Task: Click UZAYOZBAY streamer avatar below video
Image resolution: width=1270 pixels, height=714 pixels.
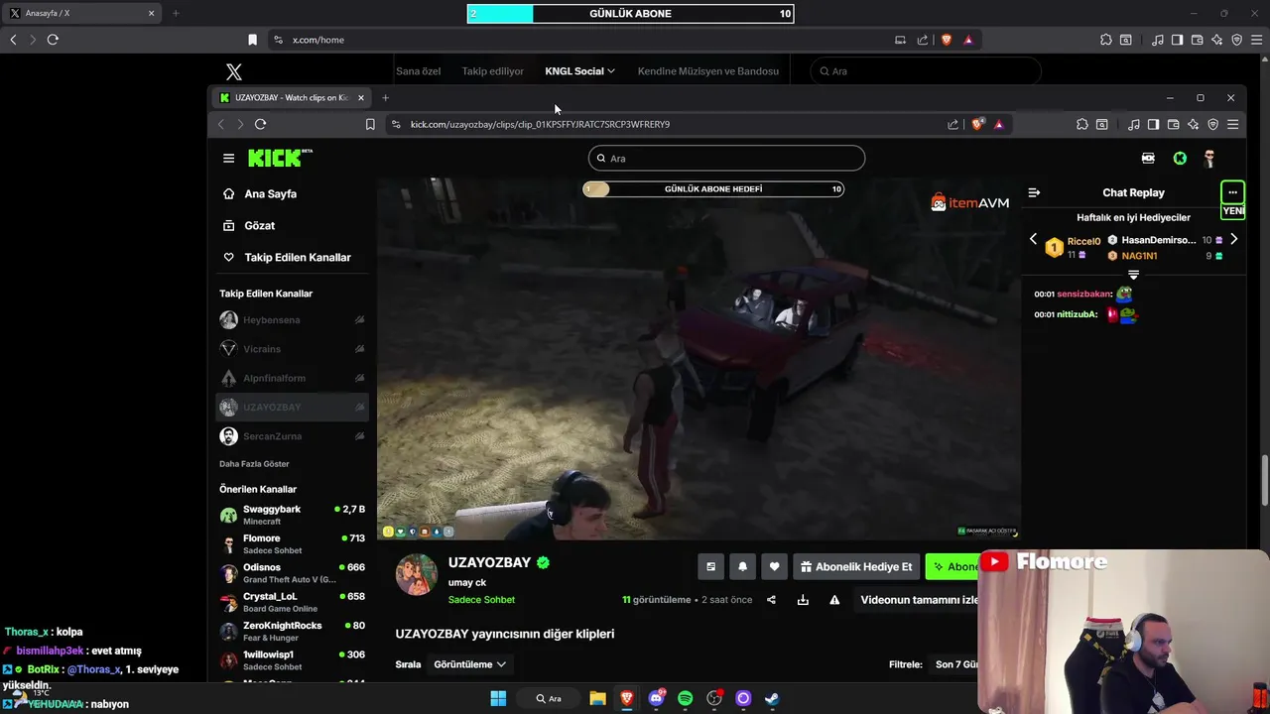Action: click(x=417, y=575)
